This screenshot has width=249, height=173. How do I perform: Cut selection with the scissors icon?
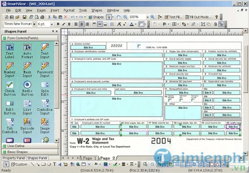[49, 17]
